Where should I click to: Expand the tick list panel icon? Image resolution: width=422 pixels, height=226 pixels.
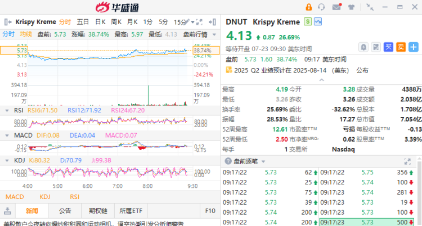coord(407,161)
